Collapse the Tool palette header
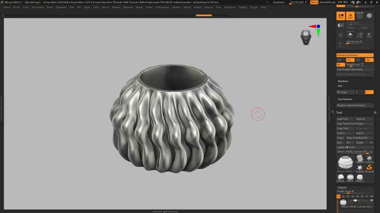 coord(339,112)
